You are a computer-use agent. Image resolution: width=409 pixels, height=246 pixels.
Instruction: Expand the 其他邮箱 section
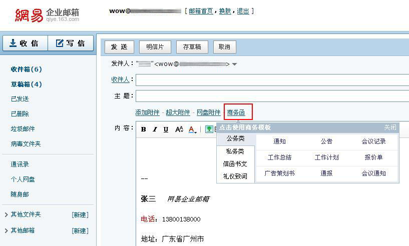pyautogui.click(x=7, y=230)
